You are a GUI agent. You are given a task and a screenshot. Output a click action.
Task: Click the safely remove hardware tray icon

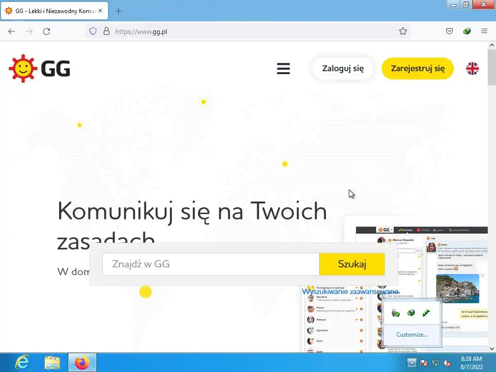(395, 313)
